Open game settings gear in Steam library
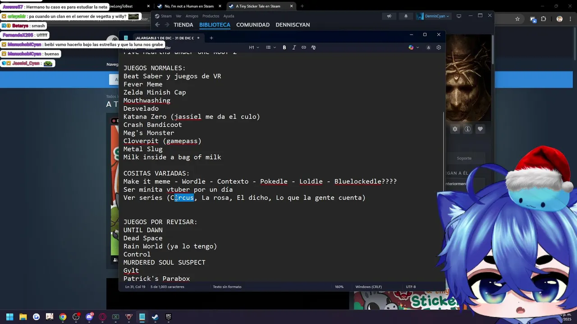This screenshot has width=577, height=324. (x=455, y=129)
